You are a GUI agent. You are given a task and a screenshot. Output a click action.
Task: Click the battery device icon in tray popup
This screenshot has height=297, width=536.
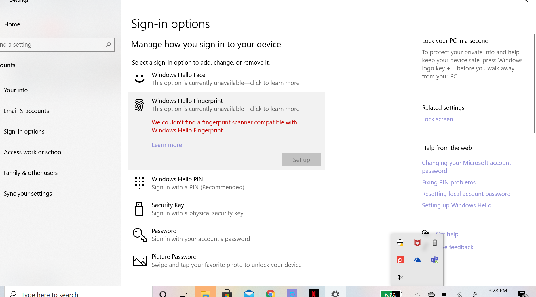(x=435, y=243)
